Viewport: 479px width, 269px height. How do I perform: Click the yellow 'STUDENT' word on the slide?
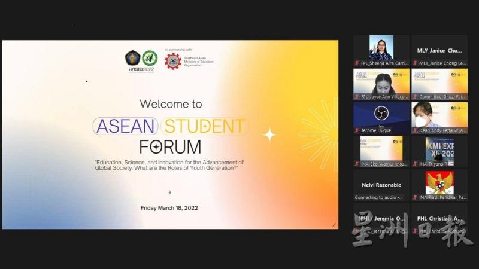(204, 126)
